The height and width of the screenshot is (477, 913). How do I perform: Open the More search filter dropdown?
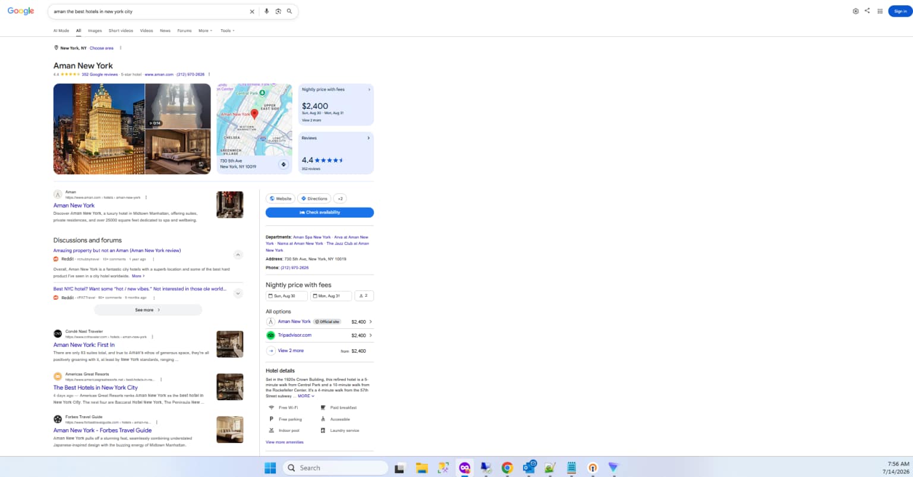(x=205, y=31)
